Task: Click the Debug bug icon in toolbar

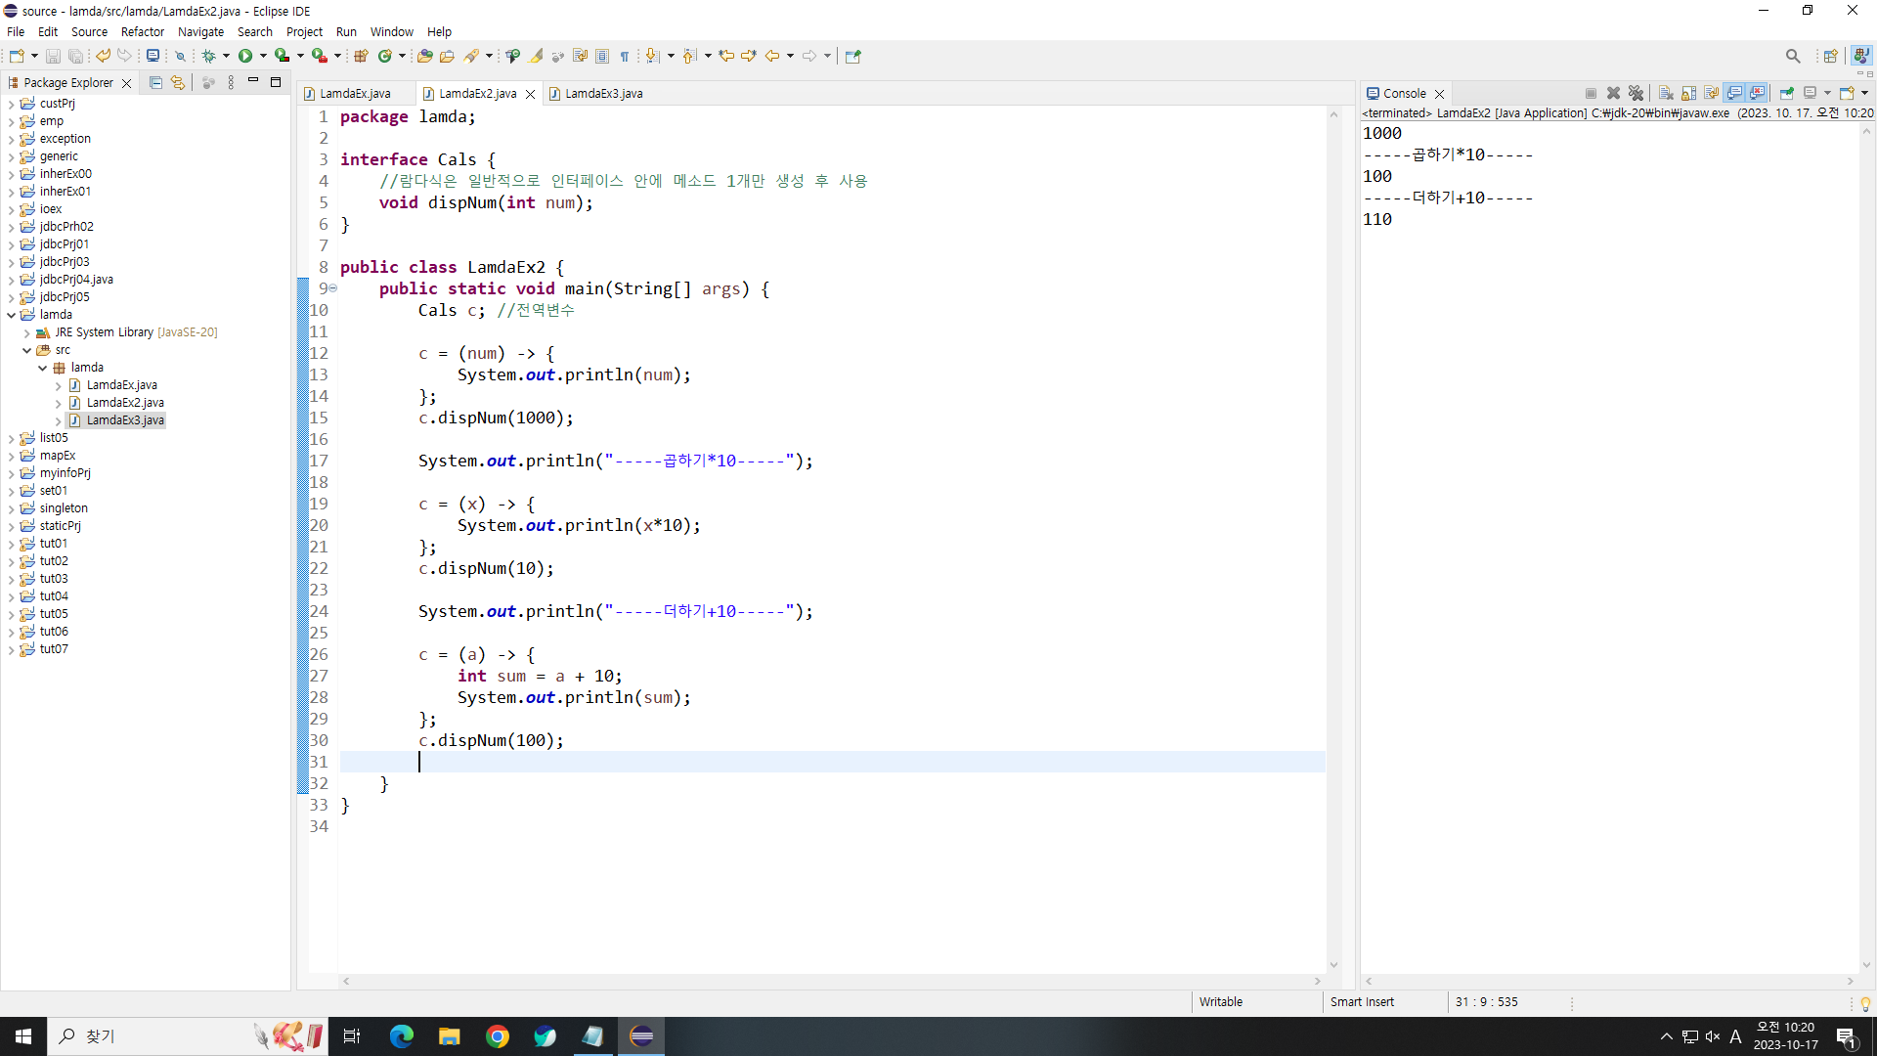Action: [x=208, y=56]
